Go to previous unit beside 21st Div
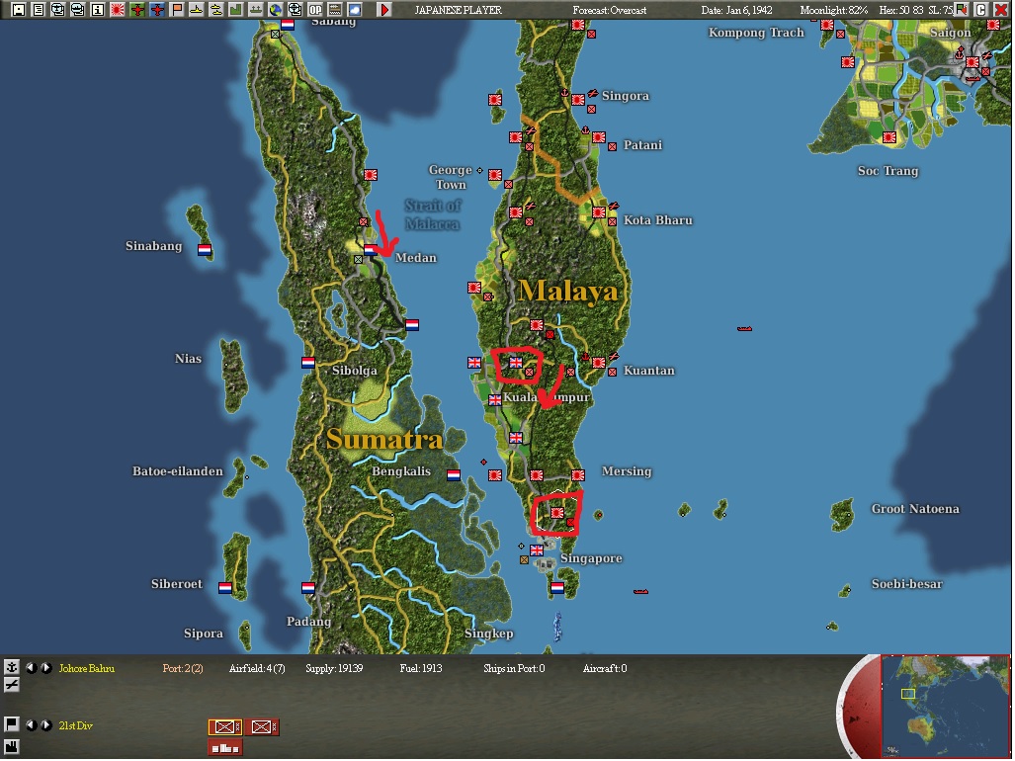This screenshot has height=761, width=1015. click(x=31, y=725)
